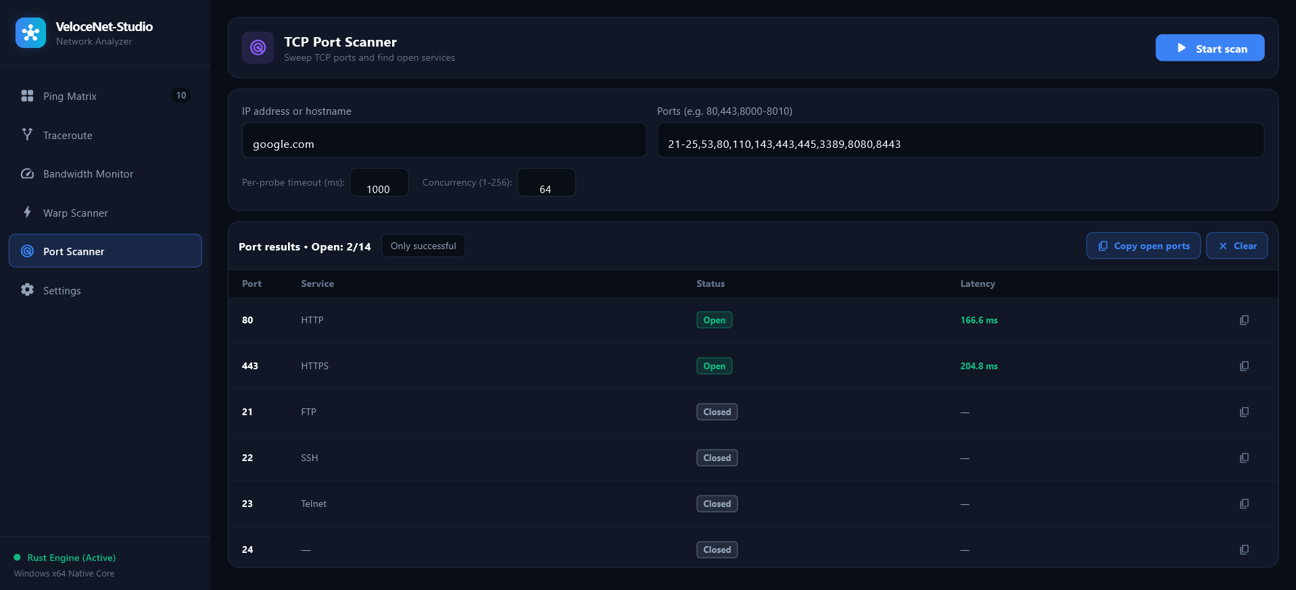Click the Telnet service cell

click(314, 504)
